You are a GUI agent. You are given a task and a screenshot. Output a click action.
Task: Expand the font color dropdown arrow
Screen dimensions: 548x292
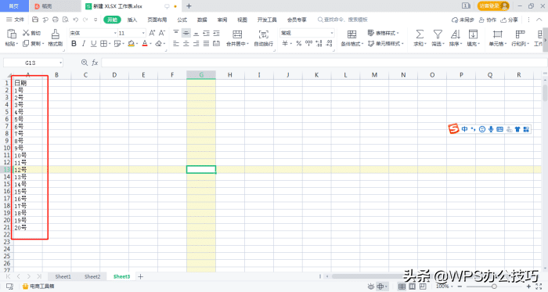coord(150,44)
